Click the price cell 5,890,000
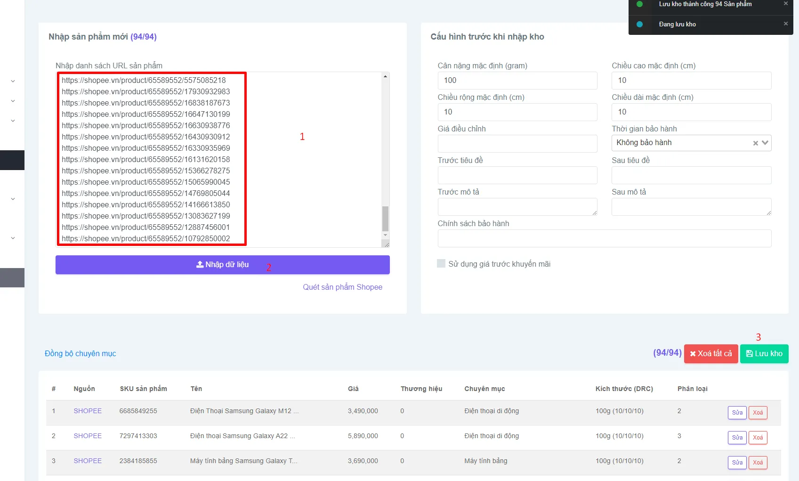Screen dimensions: 799x481 (x=363, y=436)
